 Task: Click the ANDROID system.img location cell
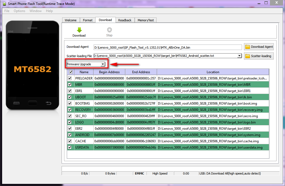(213, 135)
